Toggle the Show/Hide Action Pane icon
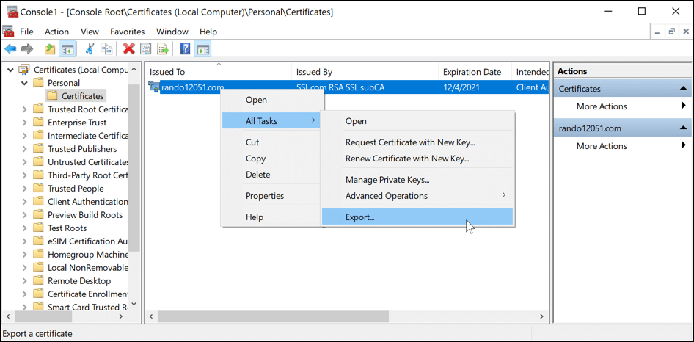 (x=203, y=49)
